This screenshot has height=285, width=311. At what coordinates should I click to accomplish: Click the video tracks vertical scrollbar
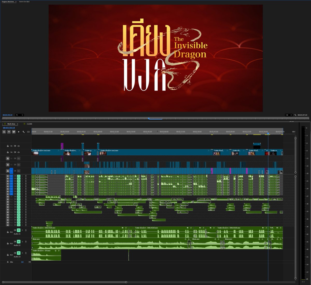point(295,155)
